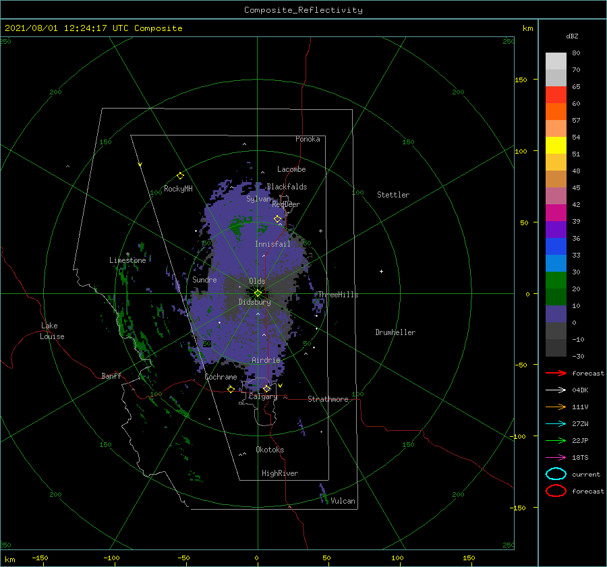Click the yellow 51–54 dBZ swatch
This screenshot has width=607, height=567.
click(556, 145)
